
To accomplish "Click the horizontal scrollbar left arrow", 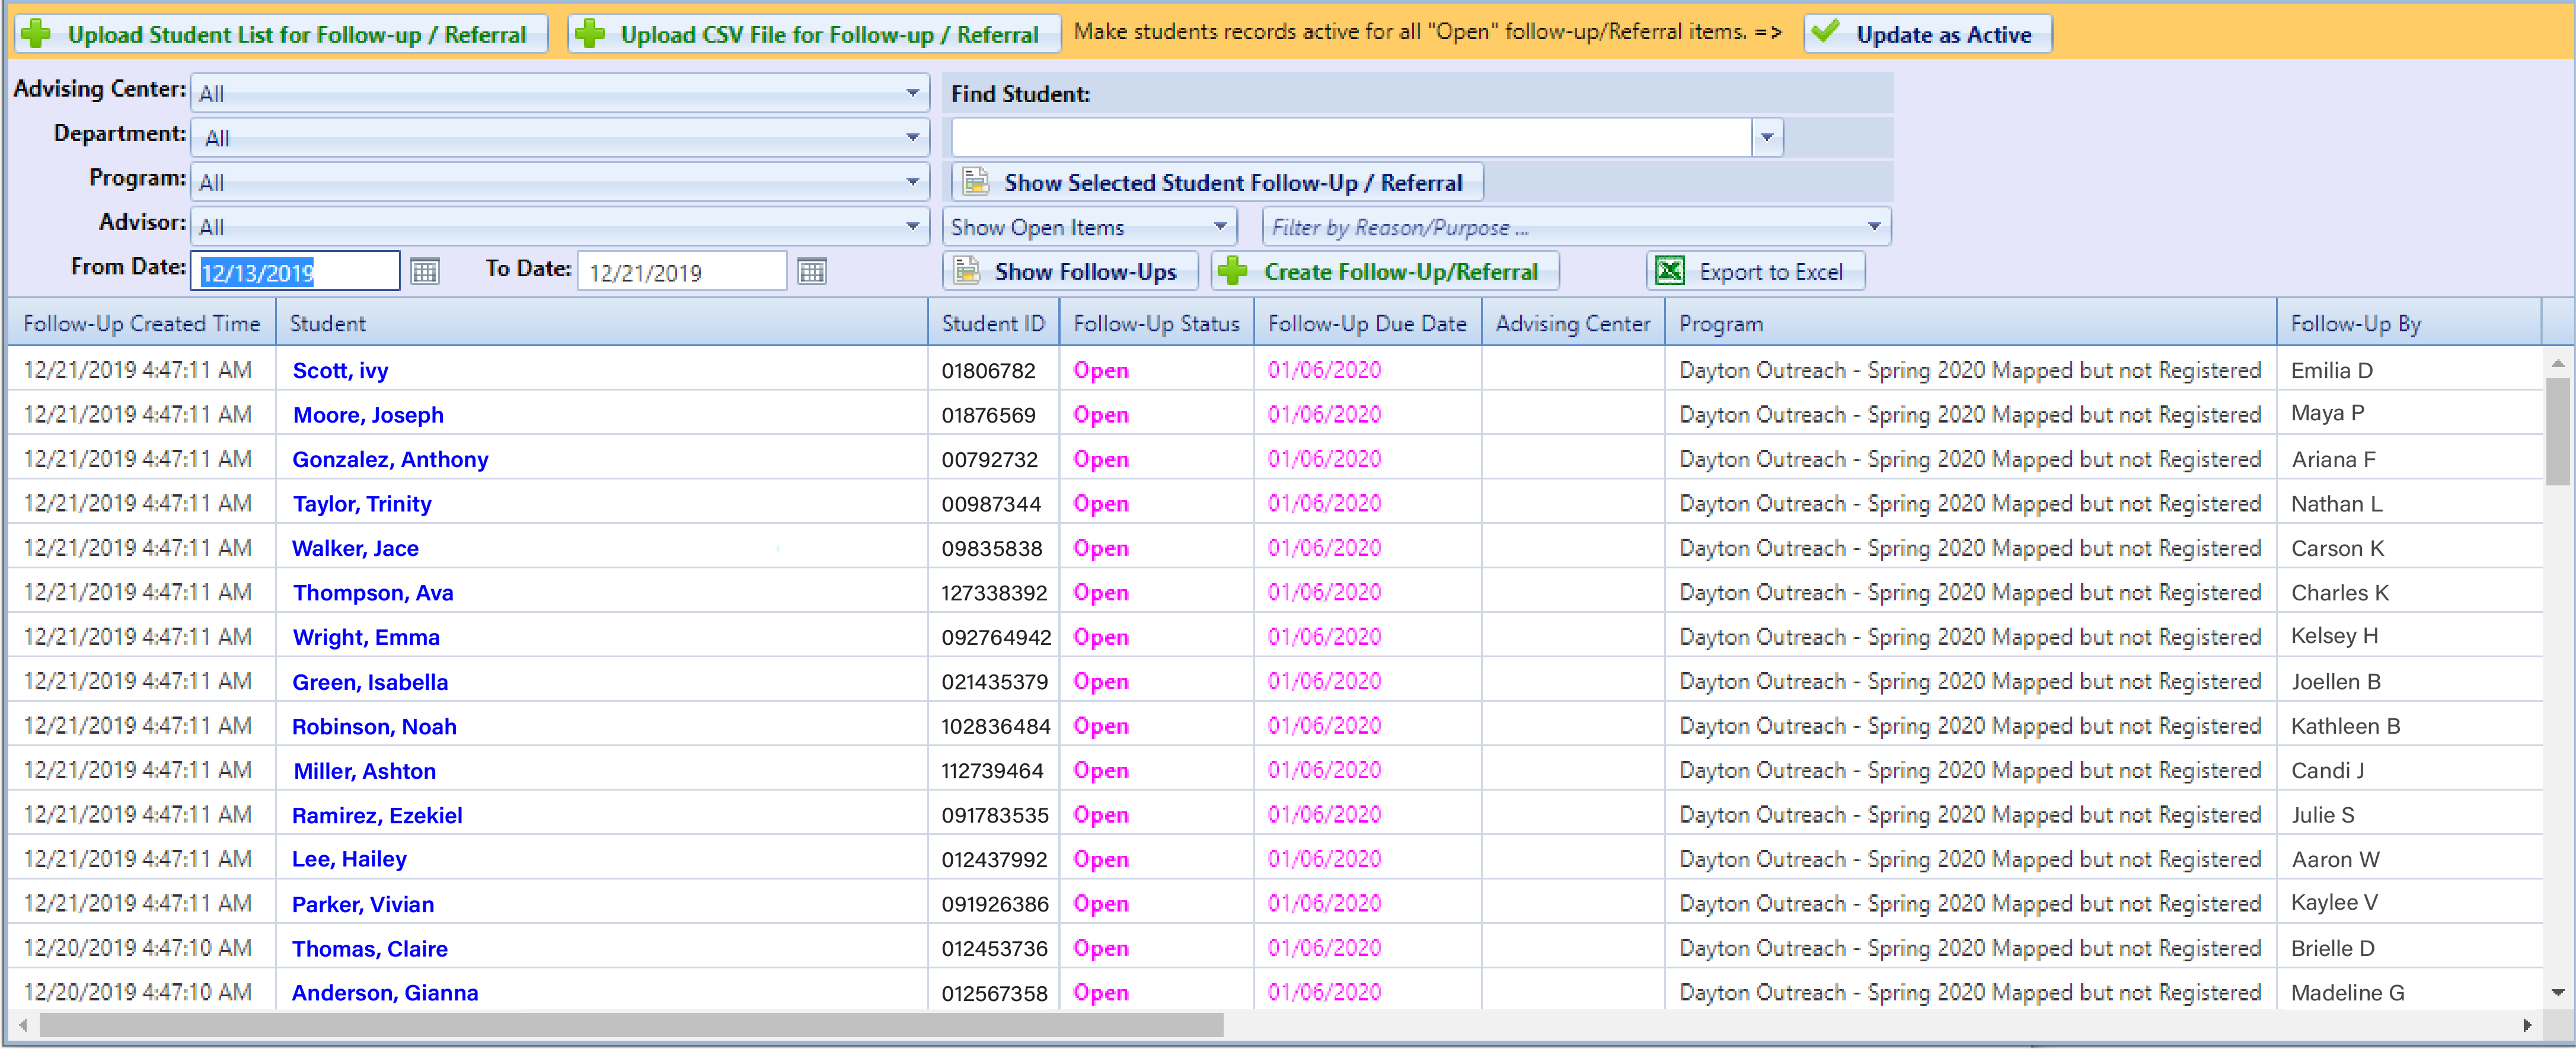I will (x=22, y=1025).
